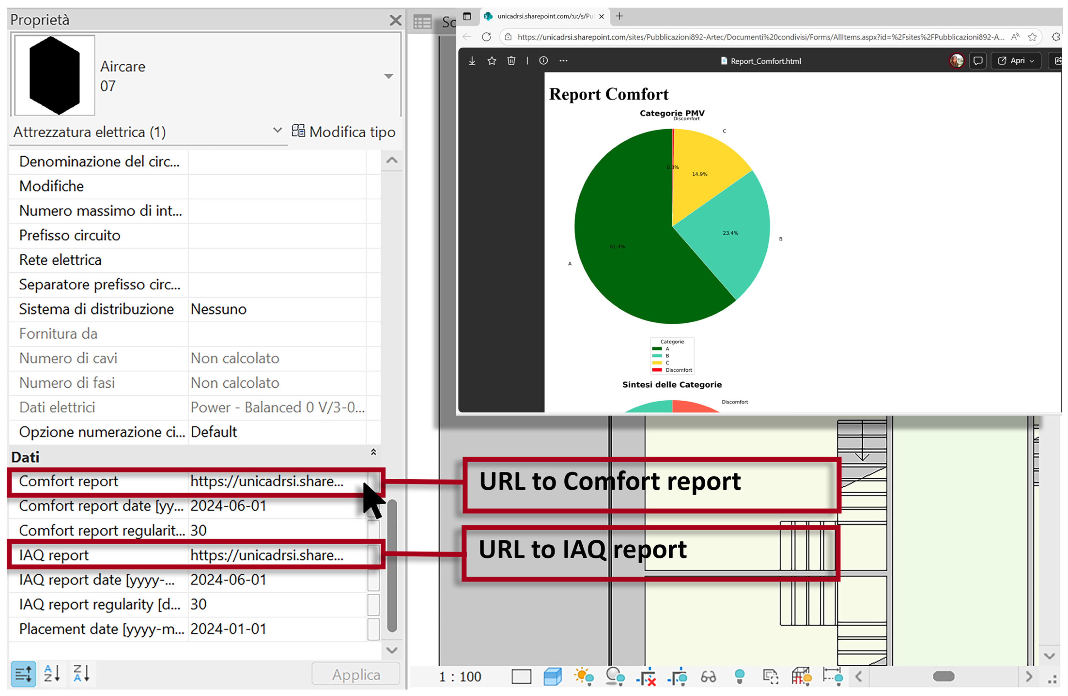Select the unicadrsi.sharepoint.com tab
This screenshot has height=696, width=1068.
pyautogui.click(x=545, y=16)
